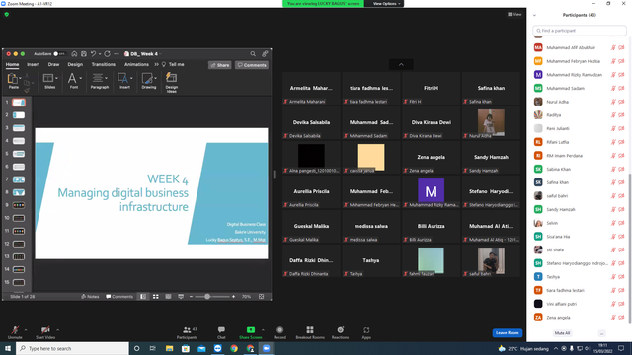Select the Animations ribbon tab
632x355 pixels.
point(136,64)
